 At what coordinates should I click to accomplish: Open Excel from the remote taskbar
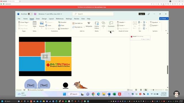point(114,94)
